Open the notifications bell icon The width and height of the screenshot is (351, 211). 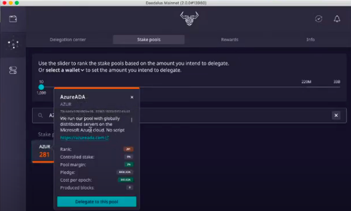click(337, 19)
